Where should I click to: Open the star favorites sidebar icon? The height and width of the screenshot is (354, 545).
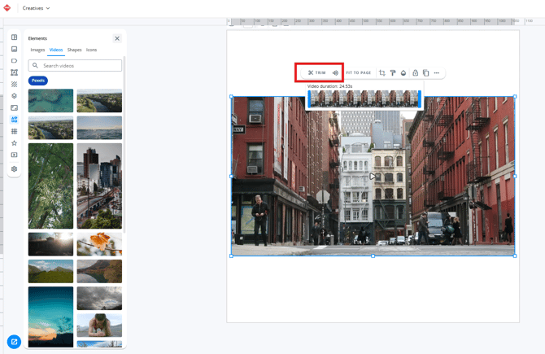pyautogui.click(x=14, y=143)
